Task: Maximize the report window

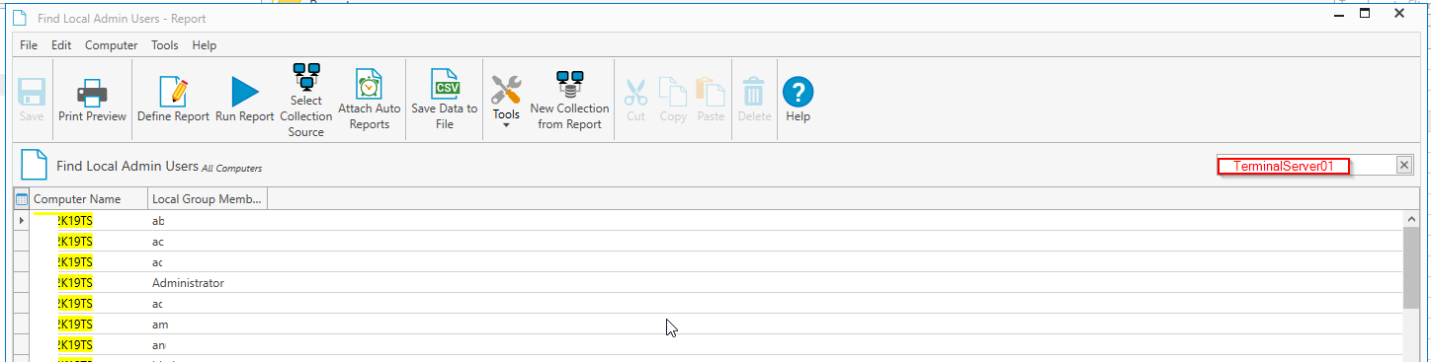Action: (1365, 14)
